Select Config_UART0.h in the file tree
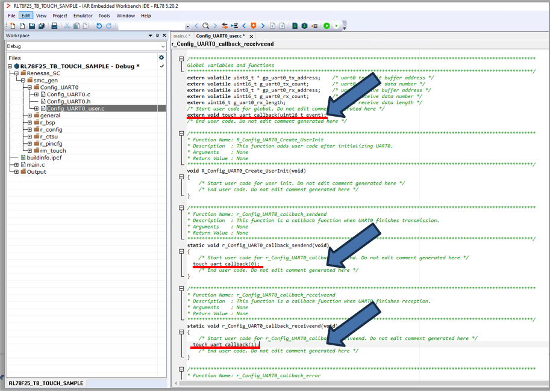Screen dimensions: 550x391 (68, 101)
